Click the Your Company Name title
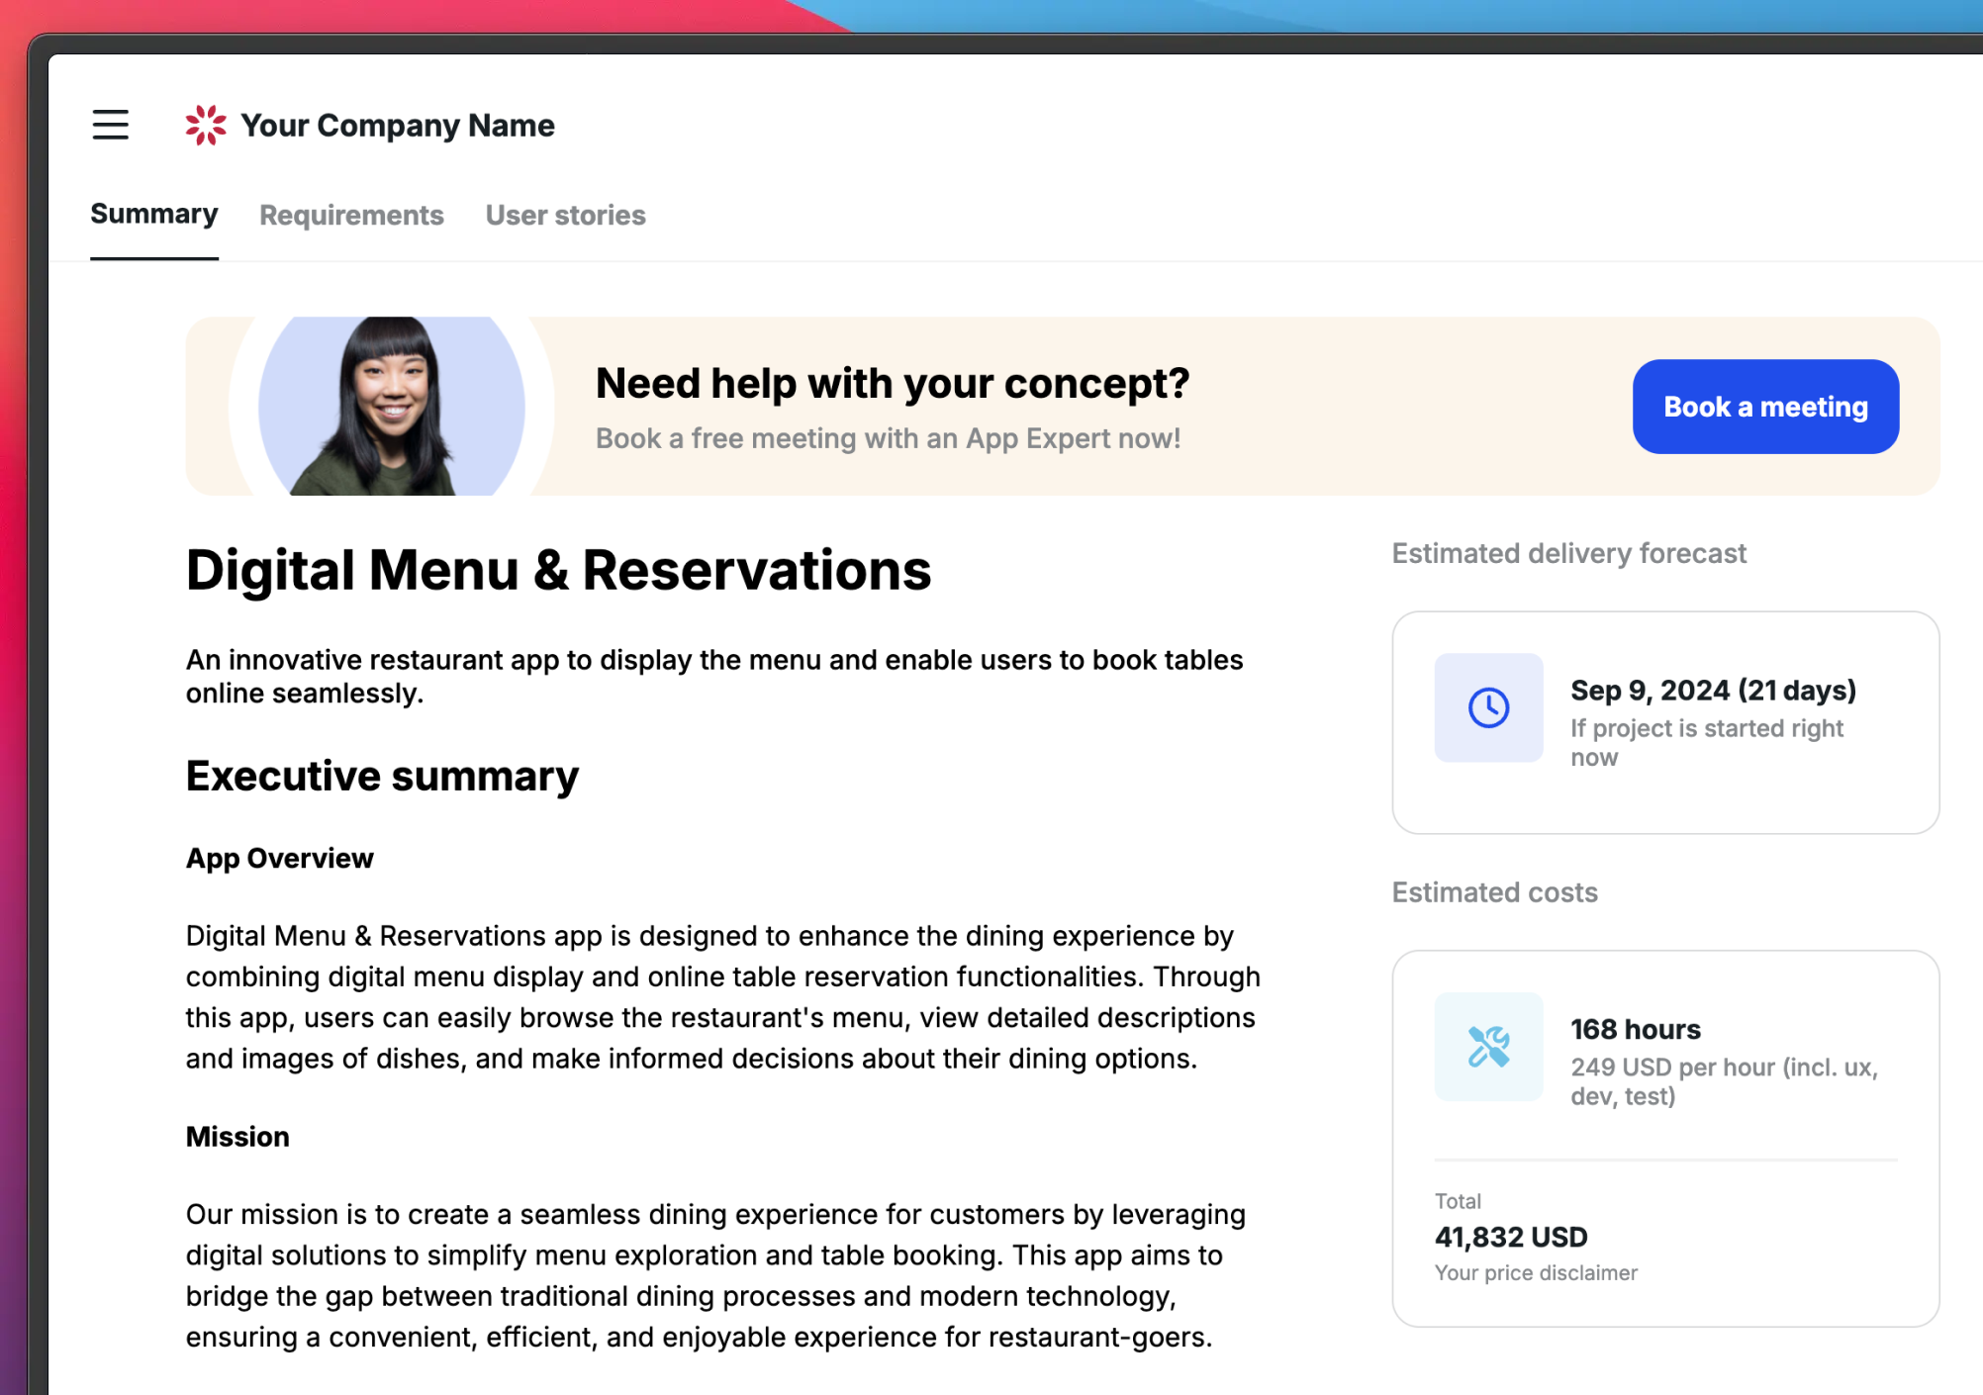Viewport: 1983px width, 1395px height. click(x=397, y=126)
